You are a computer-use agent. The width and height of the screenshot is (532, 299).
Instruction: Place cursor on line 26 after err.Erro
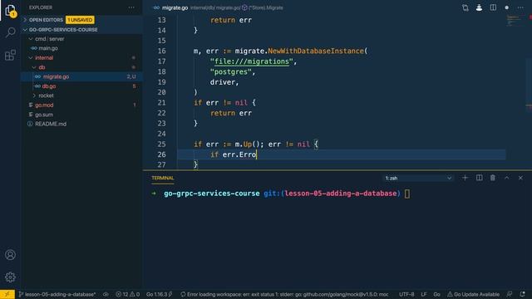[257, 154]
